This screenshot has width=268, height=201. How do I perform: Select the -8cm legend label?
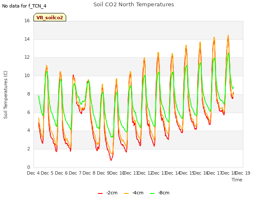pyautogui.click(x=164, y=193)
